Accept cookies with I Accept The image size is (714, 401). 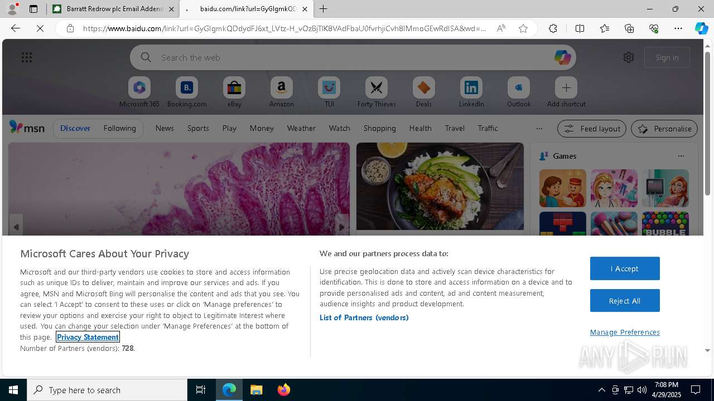[x=625, y=268]
